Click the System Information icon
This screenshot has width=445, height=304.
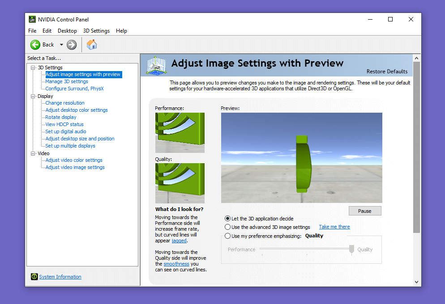[x=34, y=277]
